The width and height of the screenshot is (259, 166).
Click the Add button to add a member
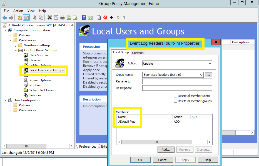pyautogui.click(x=166, y=149)
